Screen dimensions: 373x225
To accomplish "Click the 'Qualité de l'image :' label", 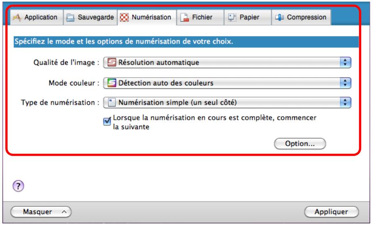I will (x=66, y=63).
